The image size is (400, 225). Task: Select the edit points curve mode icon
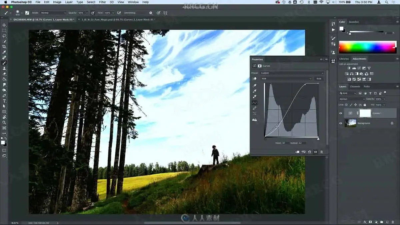click(x=255, y=103)
